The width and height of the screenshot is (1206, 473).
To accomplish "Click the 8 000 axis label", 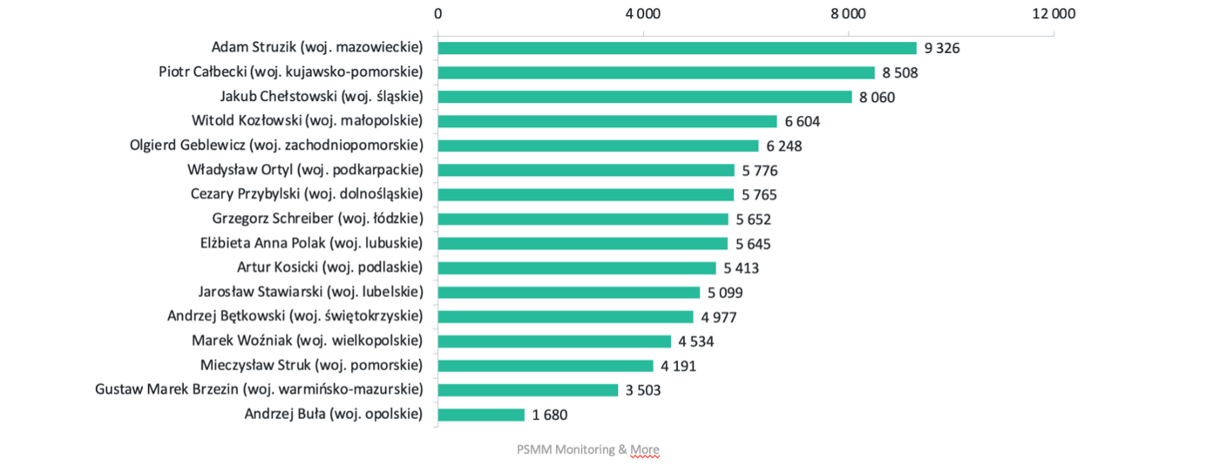I will click(x=848, y=13).
